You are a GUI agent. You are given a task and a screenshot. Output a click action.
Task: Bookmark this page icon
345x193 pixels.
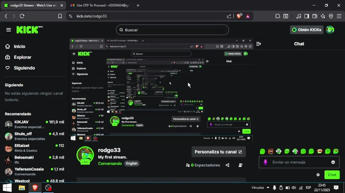pyautogui.click(x=60, y=16)
